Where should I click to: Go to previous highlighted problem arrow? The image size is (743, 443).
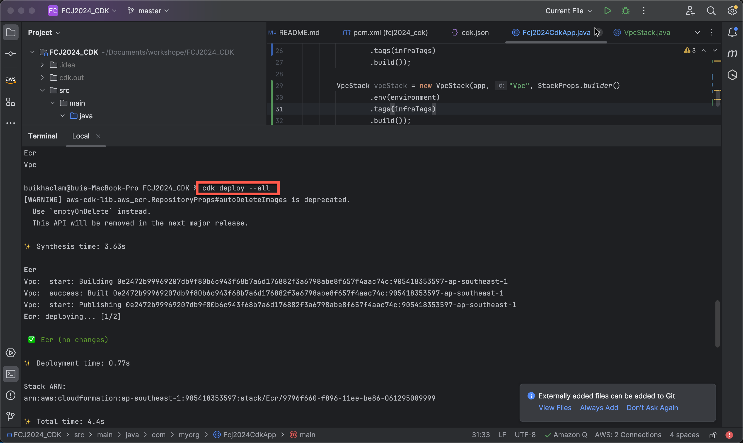(704, 50)
